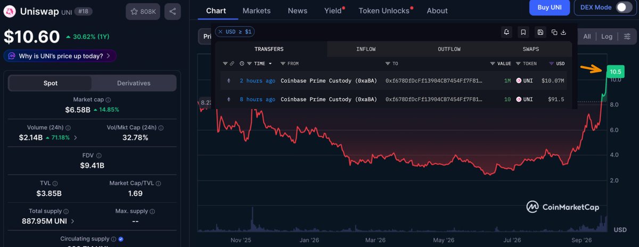Viewport: 639px width, 247px height.
Task: Click the $6.58B market cap value
Action: [x=77, y=110]
